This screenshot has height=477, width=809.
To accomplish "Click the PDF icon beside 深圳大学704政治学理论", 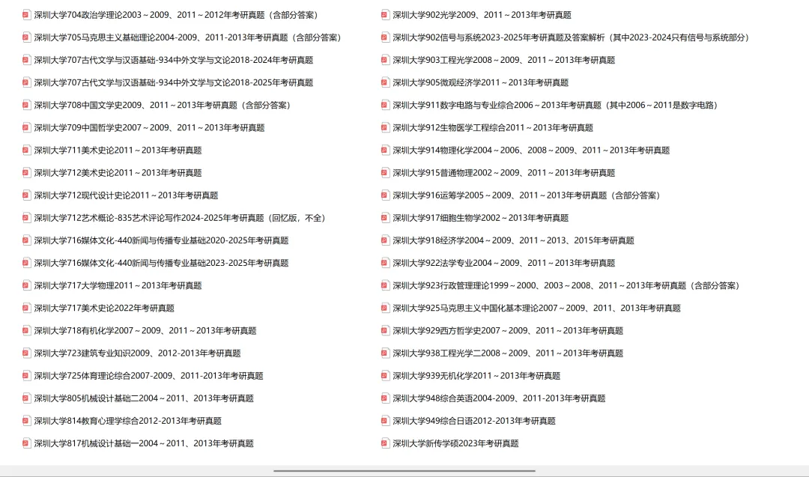I will 26,15.
